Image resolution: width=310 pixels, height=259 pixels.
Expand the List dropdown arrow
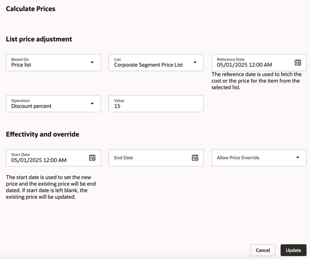tap(195, 63)
